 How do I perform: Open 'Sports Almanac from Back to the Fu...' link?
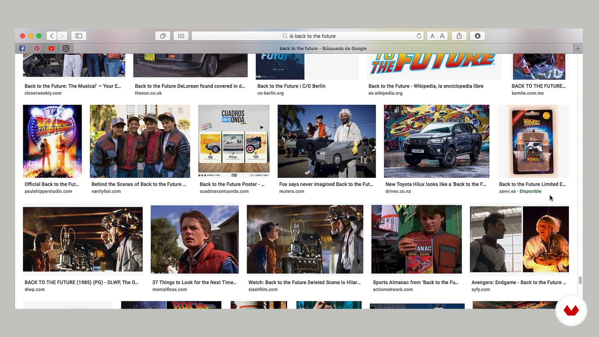click(416, 282)
